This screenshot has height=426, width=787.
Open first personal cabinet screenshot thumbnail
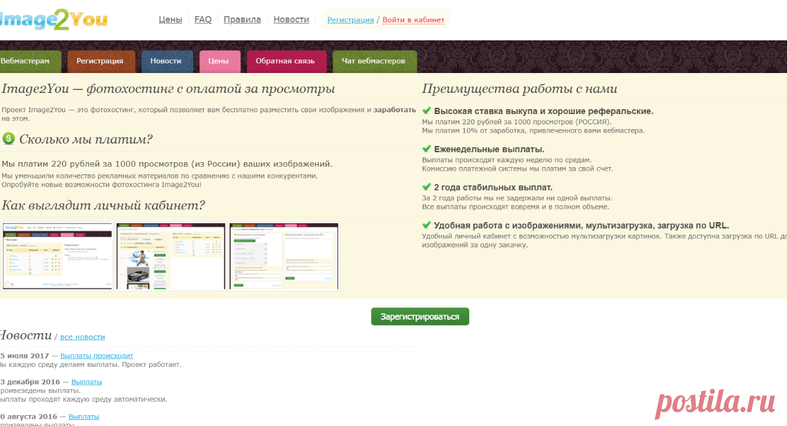pyautogui.click(x=57, y=256)
